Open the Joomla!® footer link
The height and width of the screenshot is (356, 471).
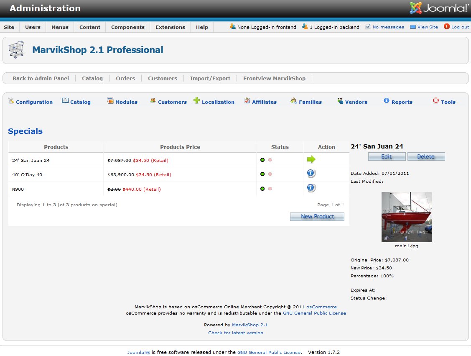click(138, 352)
